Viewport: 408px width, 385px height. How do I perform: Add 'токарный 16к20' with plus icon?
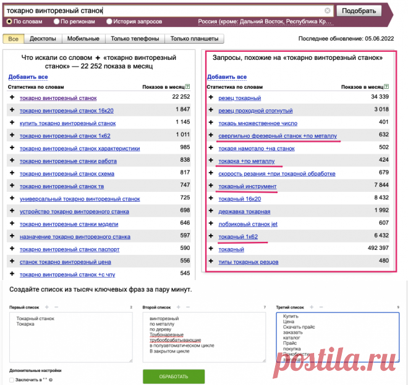coord(211,198)
